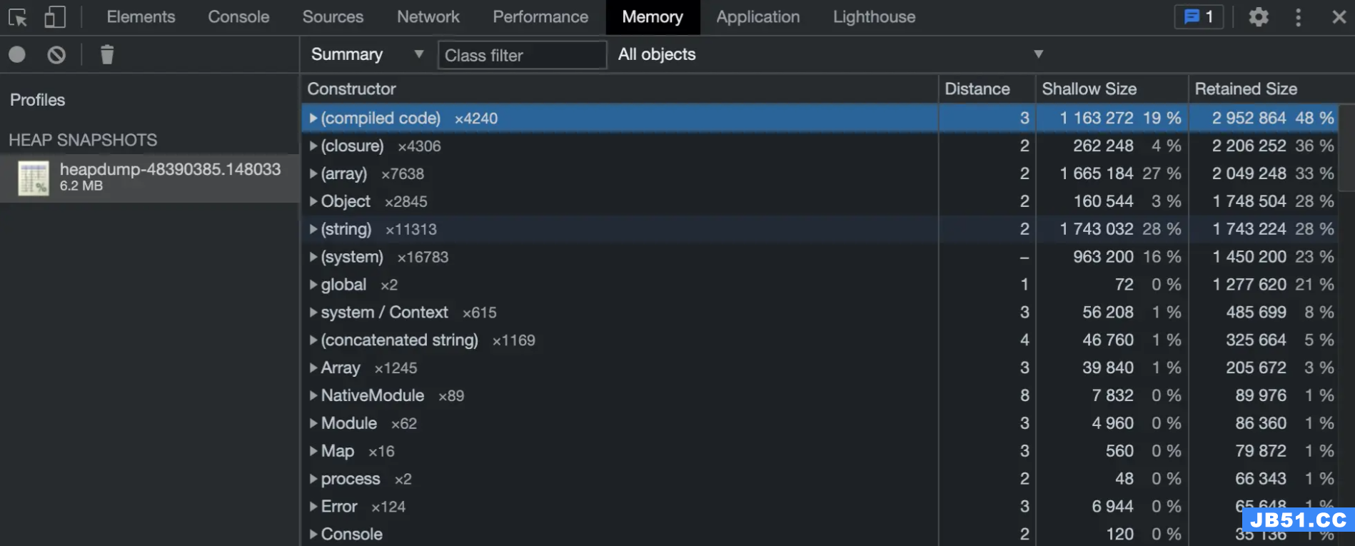Screen dimensions: 1355x546
Task: Click the shallow size value 963 200
Action: click(x=1103, y=257)
